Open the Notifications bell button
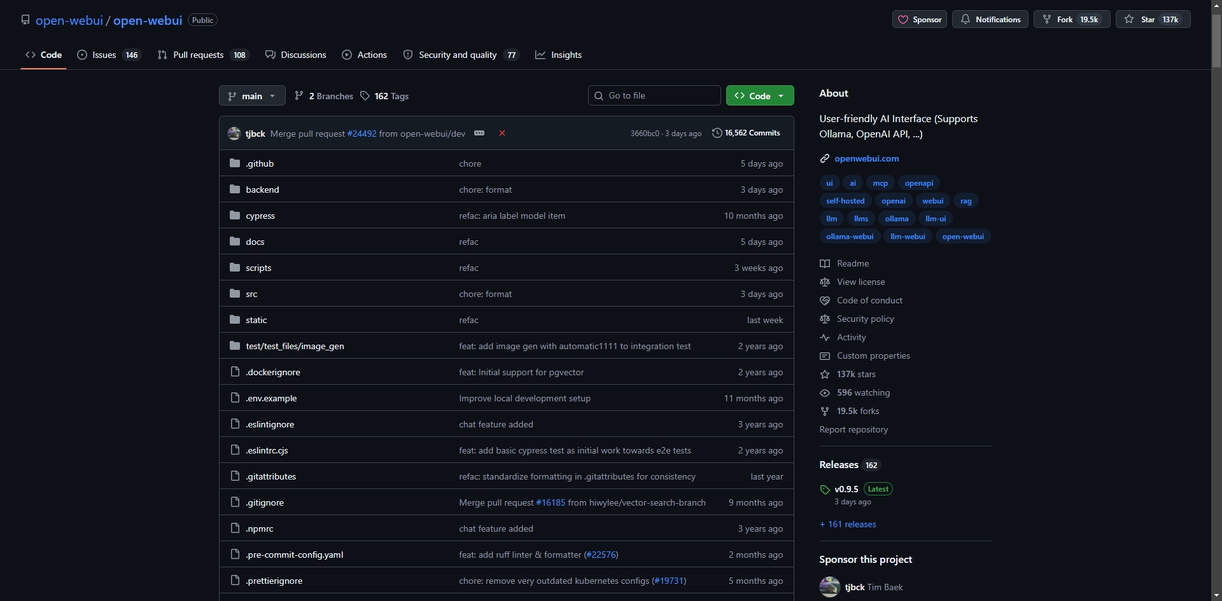This screenshot has width=1222, height=601. coord(990,19)
